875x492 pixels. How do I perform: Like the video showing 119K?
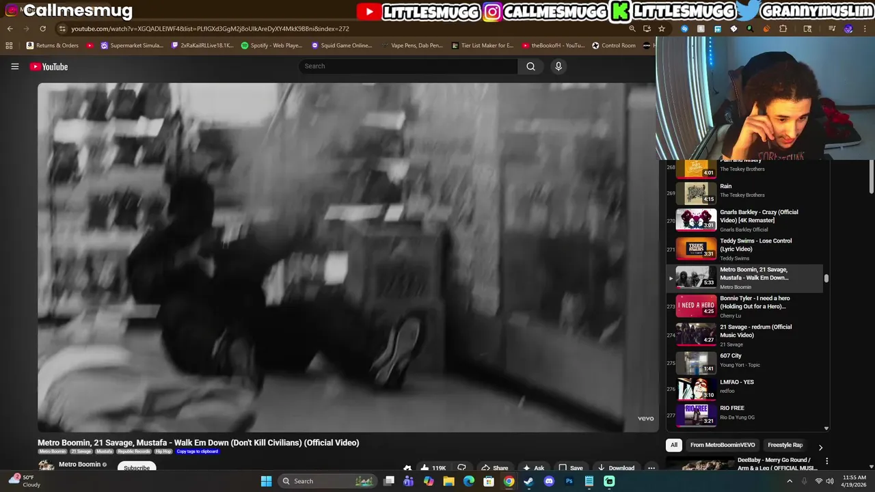pos(433,468)
